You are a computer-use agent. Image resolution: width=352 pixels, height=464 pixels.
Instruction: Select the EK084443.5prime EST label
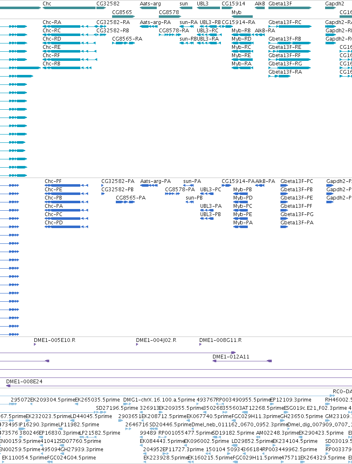click(x=162, y=441)
